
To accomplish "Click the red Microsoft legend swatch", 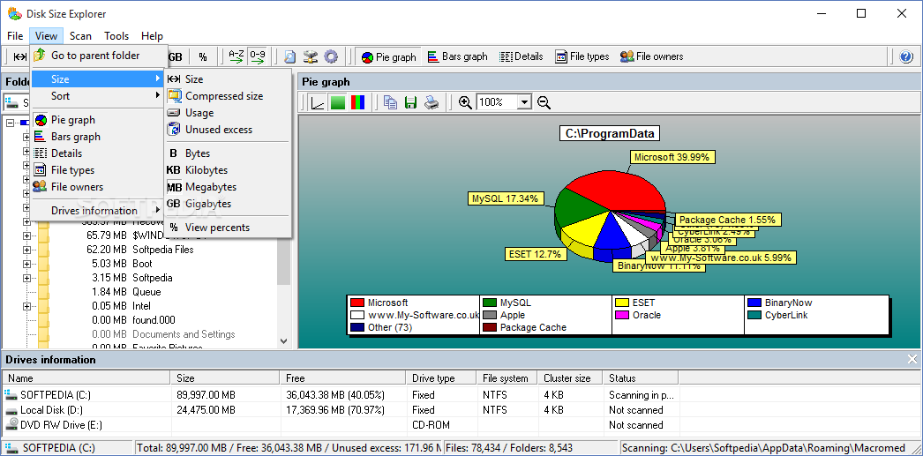I will (356, 303).
